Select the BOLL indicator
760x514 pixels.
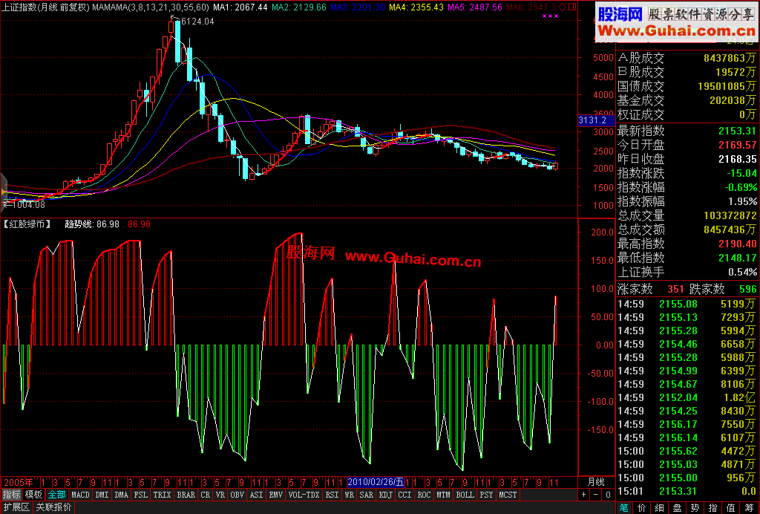465,495
